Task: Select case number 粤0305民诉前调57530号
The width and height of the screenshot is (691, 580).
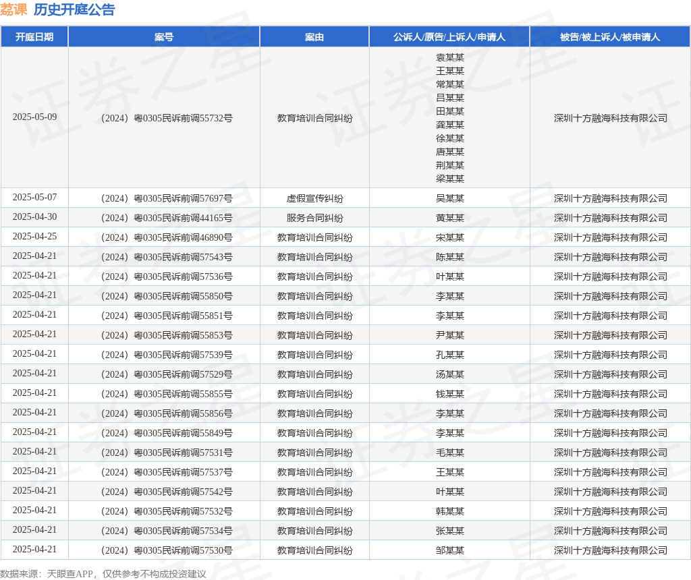Action: click(x=167, y=550)
